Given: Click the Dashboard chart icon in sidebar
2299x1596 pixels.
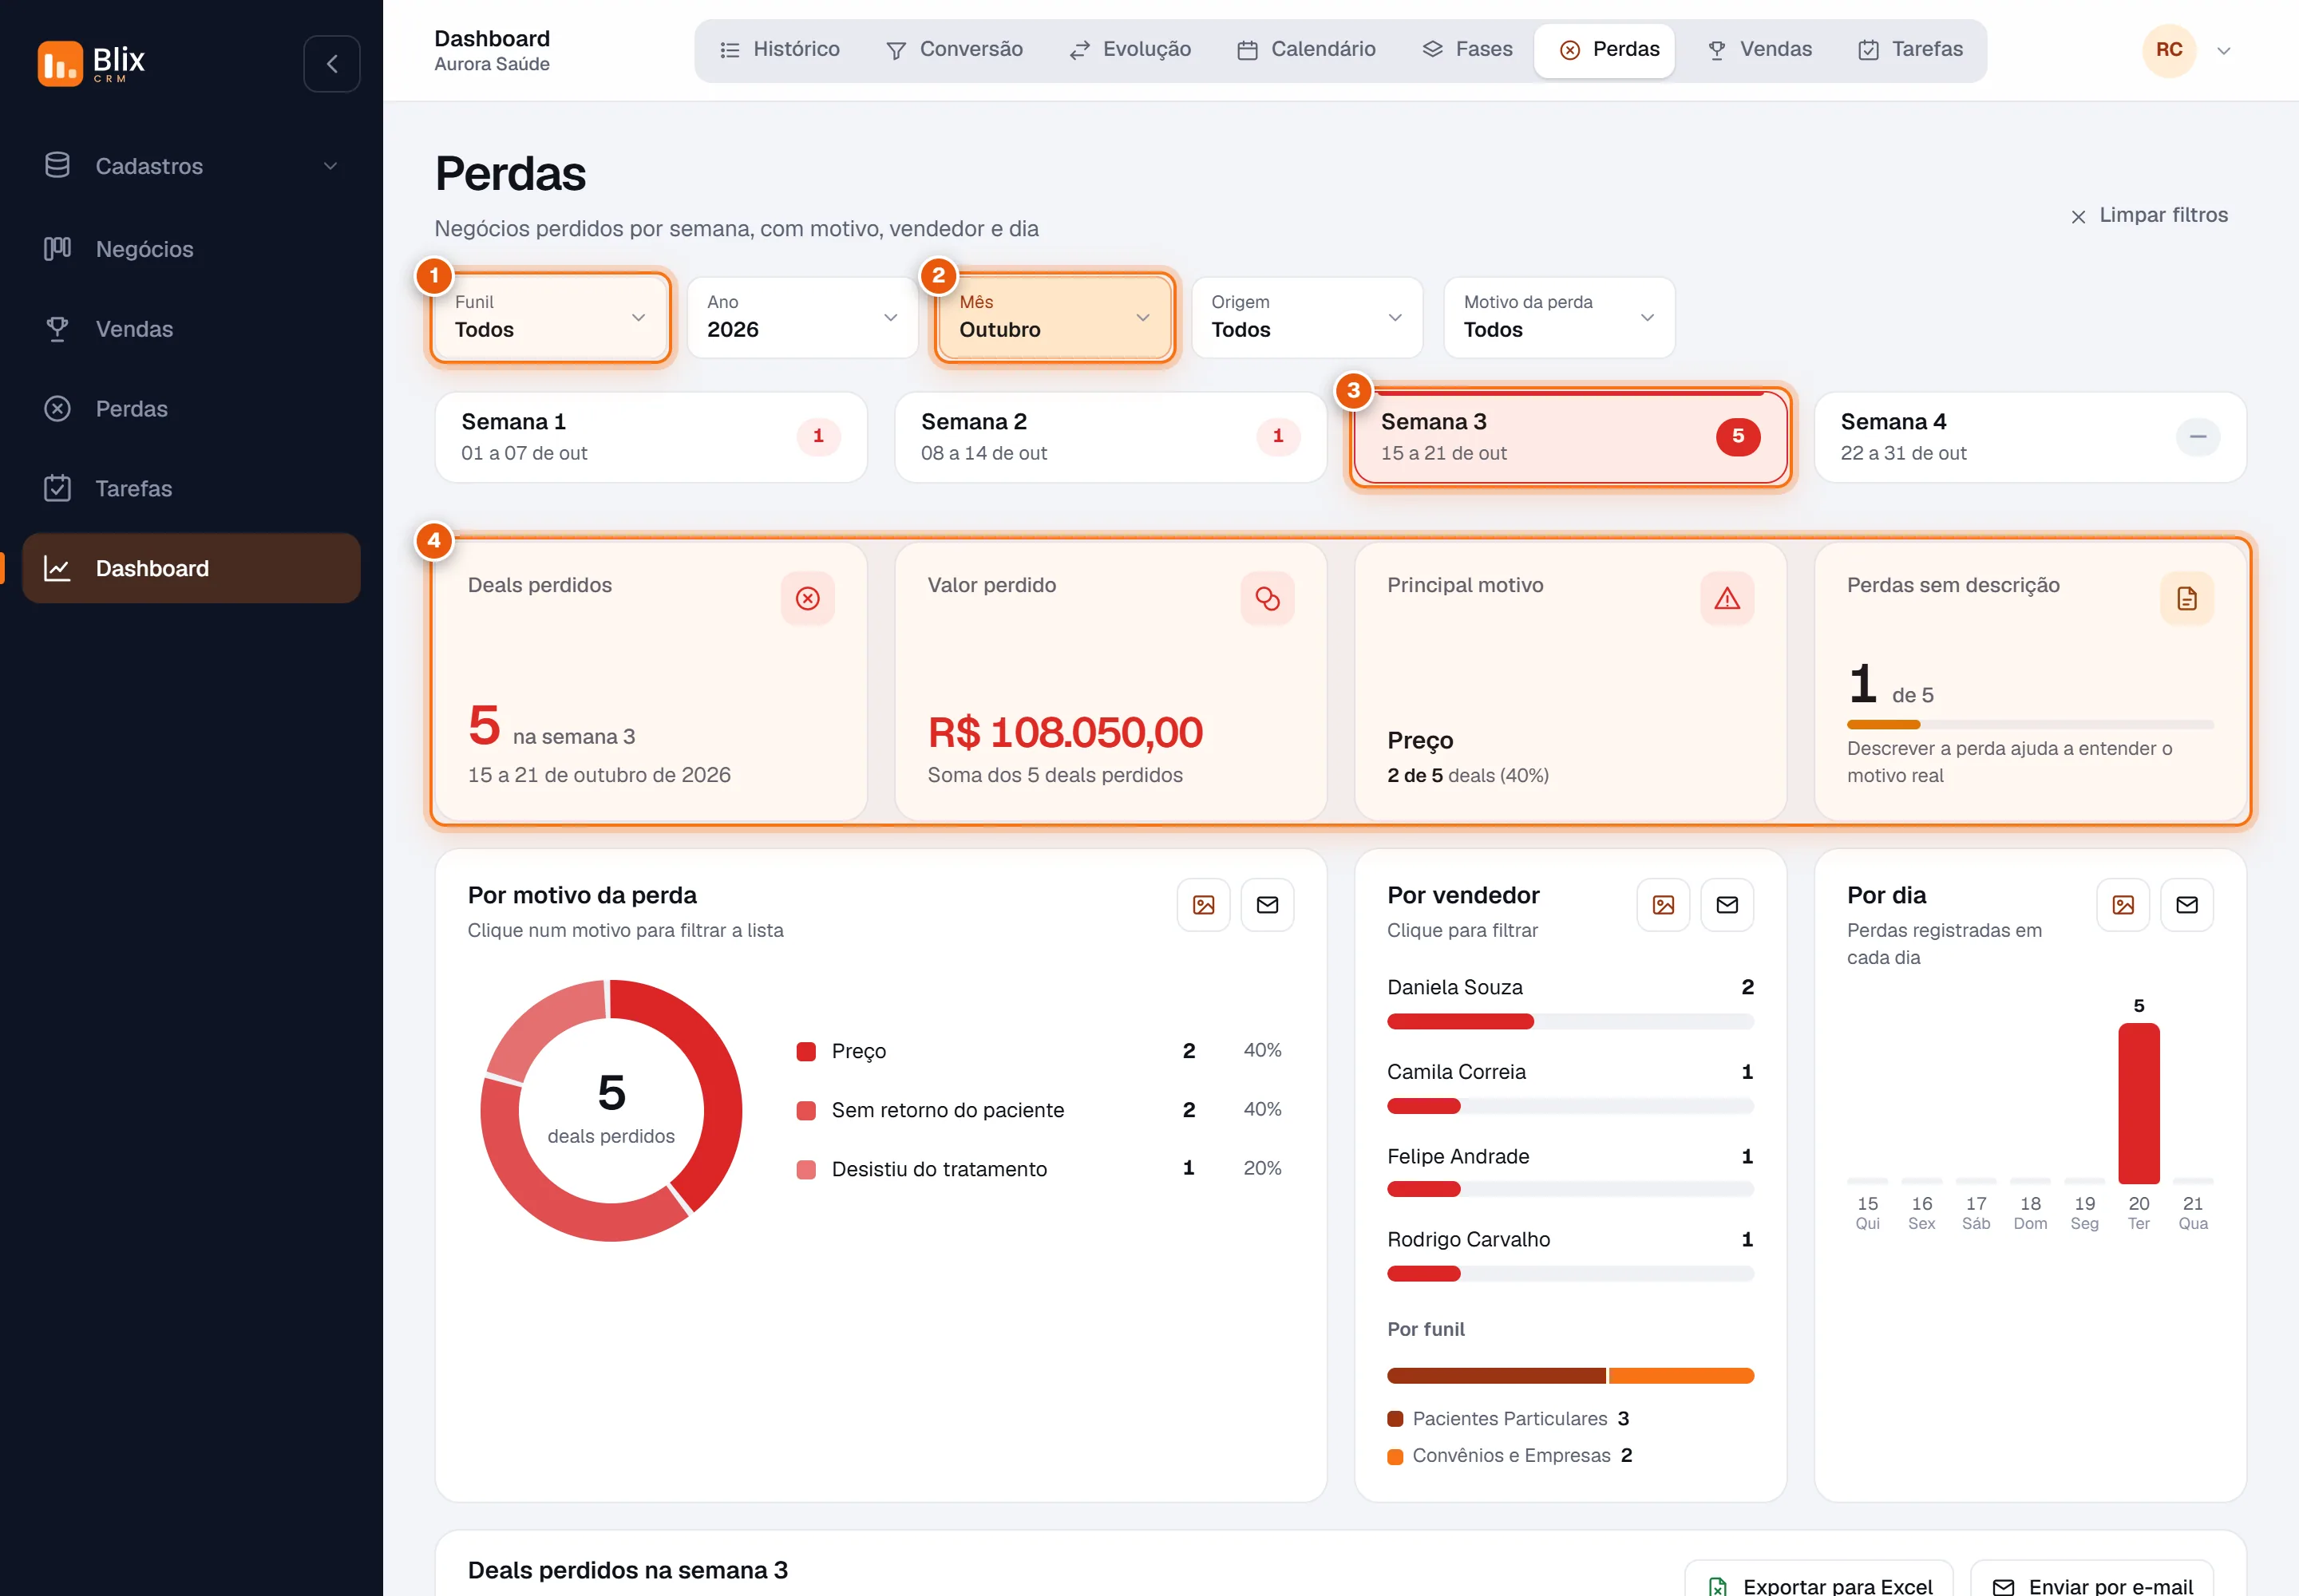Looking at the screenshot, I should [57, 568].
